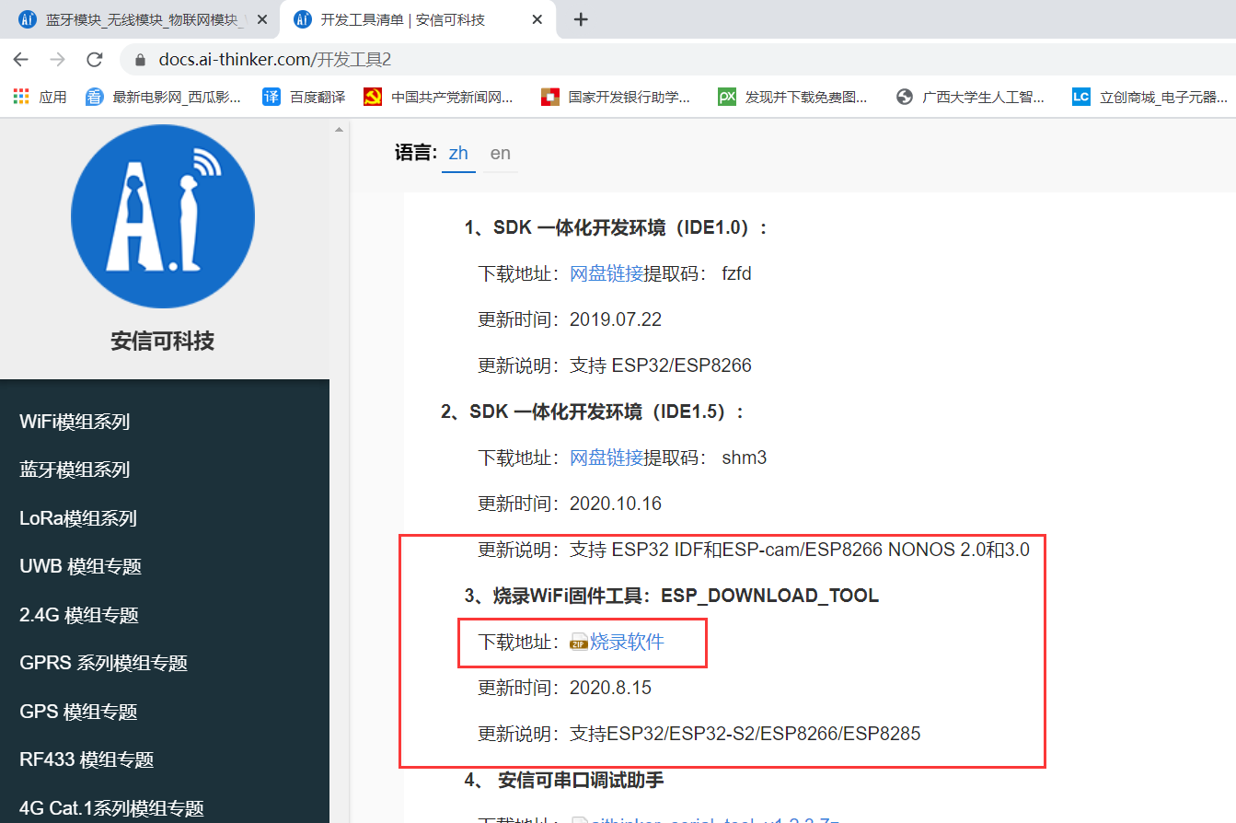Download the 烧录软件 burning tool

(x=627, y=642)
